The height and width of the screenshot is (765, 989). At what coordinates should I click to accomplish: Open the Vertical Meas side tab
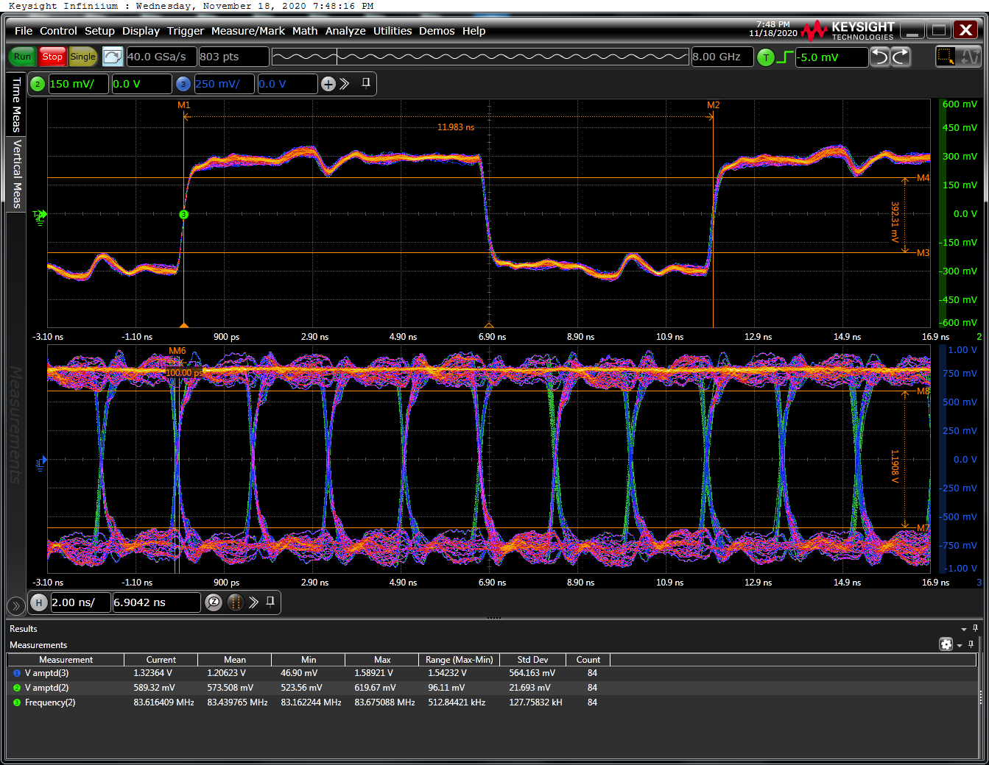(x=16, y=174)
